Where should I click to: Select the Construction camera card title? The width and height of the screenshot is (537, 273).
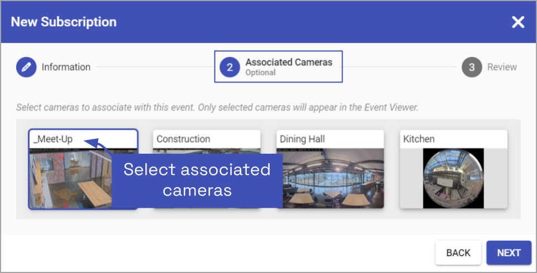pyautogui.click(x=183, y=139)
